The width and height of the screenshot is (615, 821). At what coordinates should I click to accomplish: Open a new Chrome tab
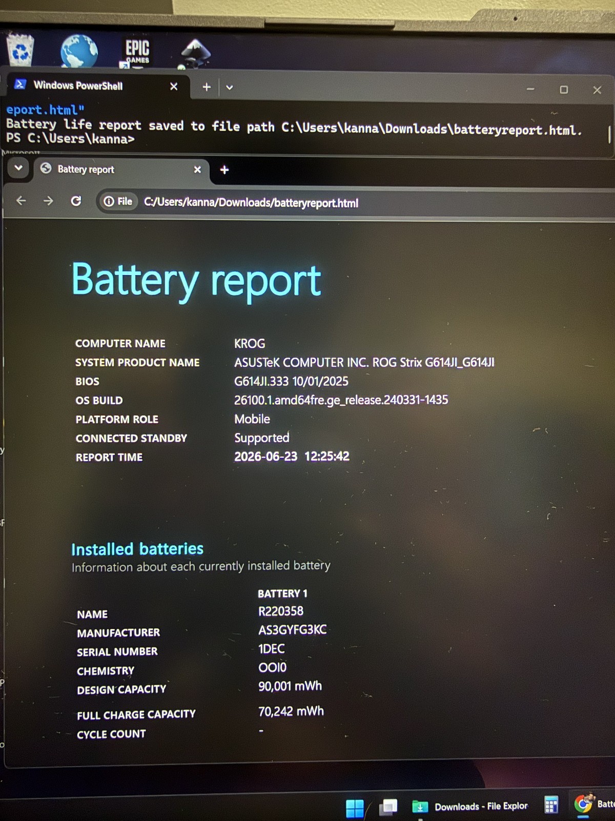point(224,170)
